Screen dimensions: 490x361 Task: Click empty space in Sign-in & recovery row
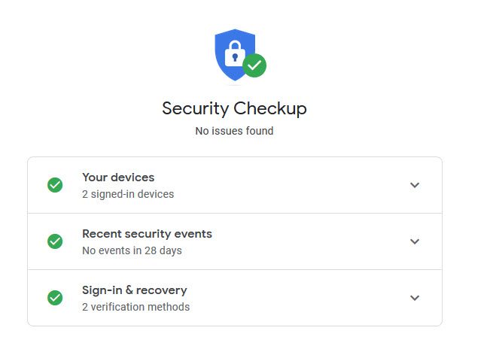coord(301,298)
